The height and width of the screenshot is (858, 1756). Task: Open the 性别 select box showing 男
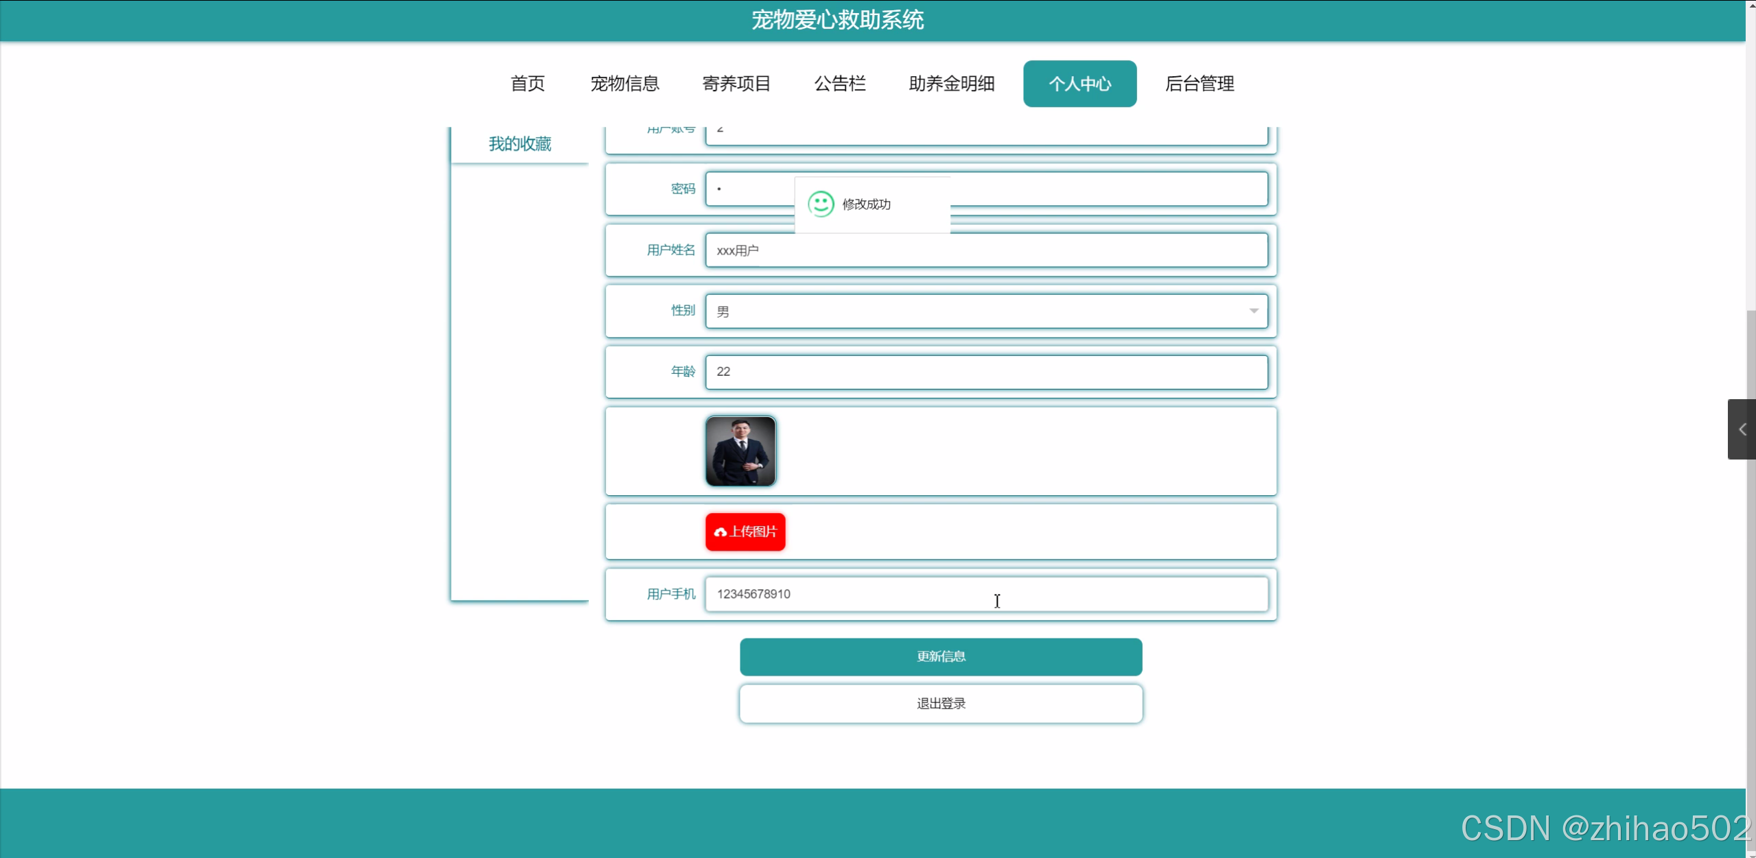[x=985, y=311]
